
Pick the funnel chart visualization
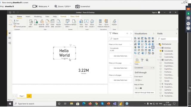click(139, 44)
